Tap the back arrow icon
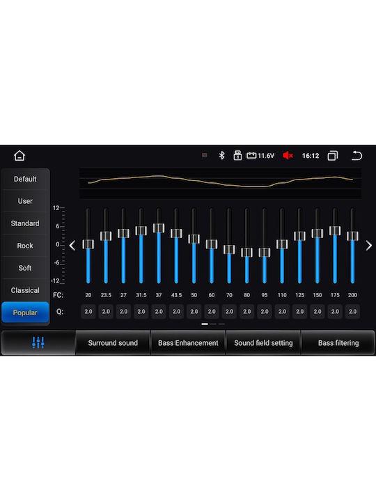376x501 pixels. tap(357, 156)
